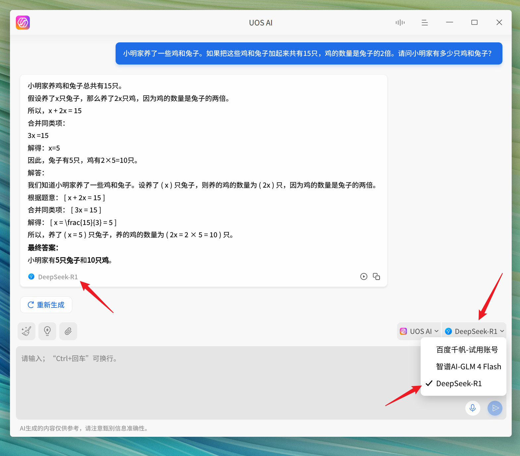Image resolution: width=520 pixels, height=456 pixels.
Task: Click the bold 最终答案 heading
Action: pyautogui.click(x=43, y=248)
